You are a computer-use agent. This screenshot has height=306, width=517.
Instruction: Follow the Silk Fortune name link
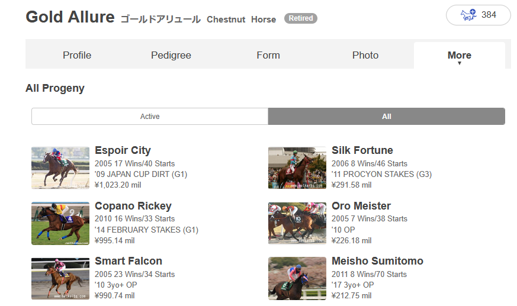tap(362, 150)
